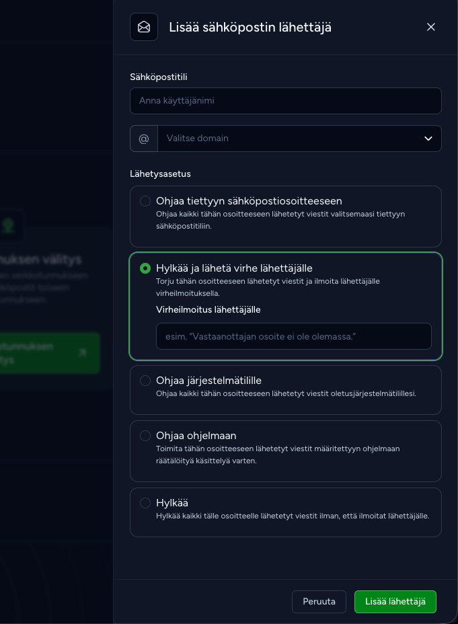458x624 pixels.
Task: Click the Lisää lähettäjä button
Action: click(x=395, y=601)
